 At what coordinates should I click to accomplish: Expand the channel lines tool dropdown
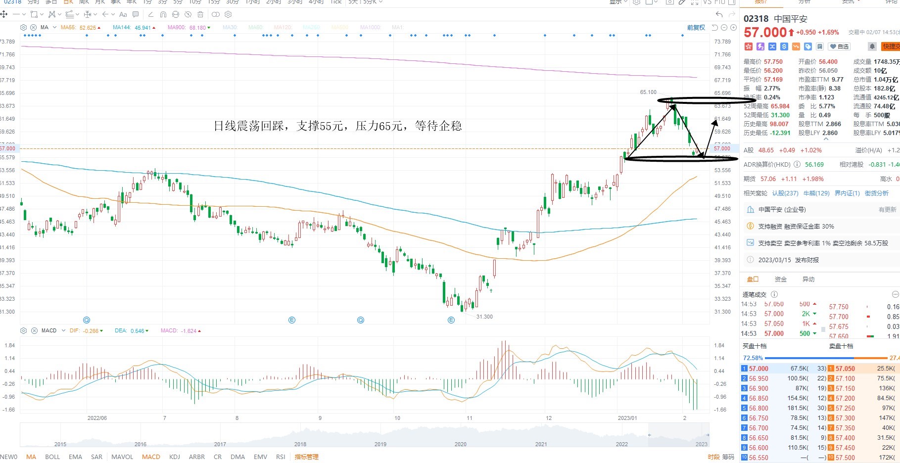click(x=77, y=14)
